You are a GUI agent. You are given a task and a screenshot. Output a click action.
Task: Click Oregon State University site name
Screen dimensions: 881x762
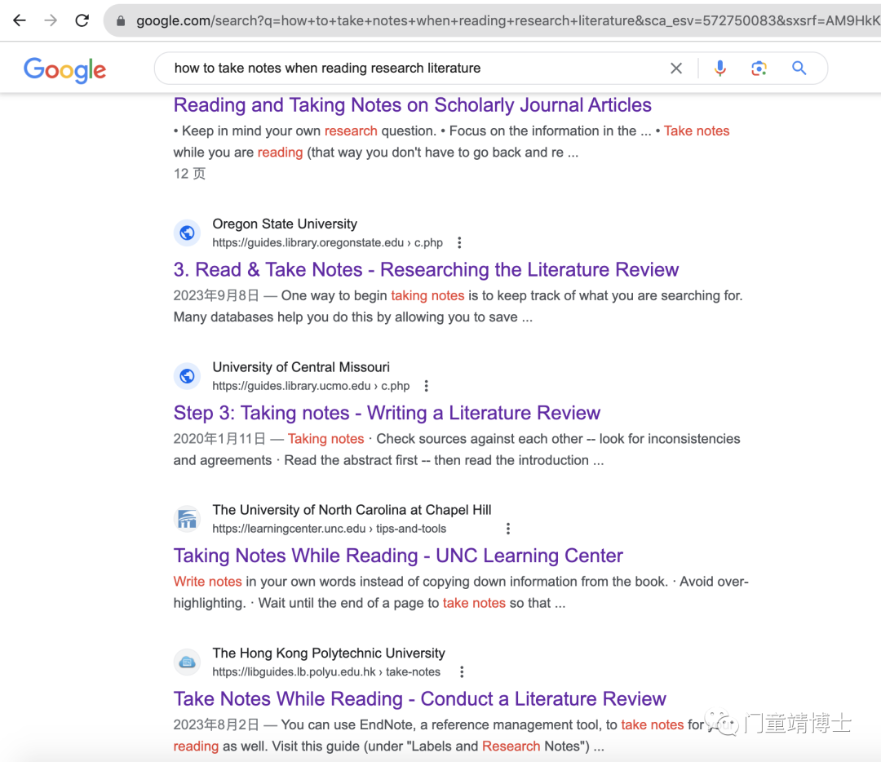(x=285, y=224)
